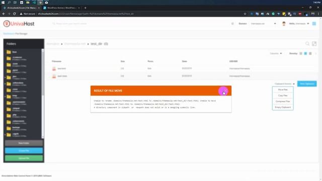Open the Windows Start menu
The height and width of the screenshot is (181, 322).
coord(3,3)
